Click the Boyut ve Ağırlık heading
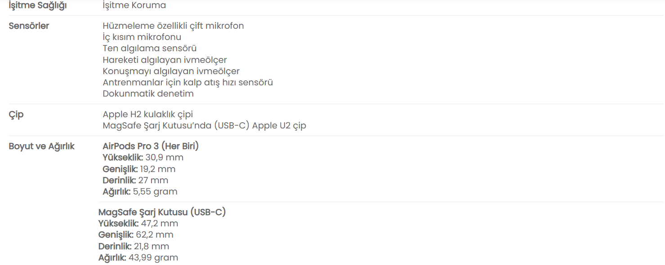The width and height of the screenshot is (665, 265). pos(41,146)
